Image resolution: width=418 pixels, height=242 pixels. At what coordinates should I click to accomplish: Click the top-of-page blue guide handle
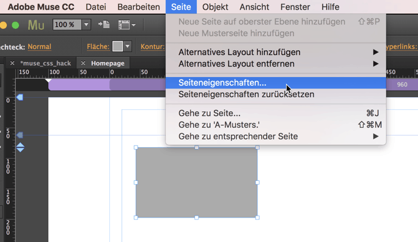point(20,97)
